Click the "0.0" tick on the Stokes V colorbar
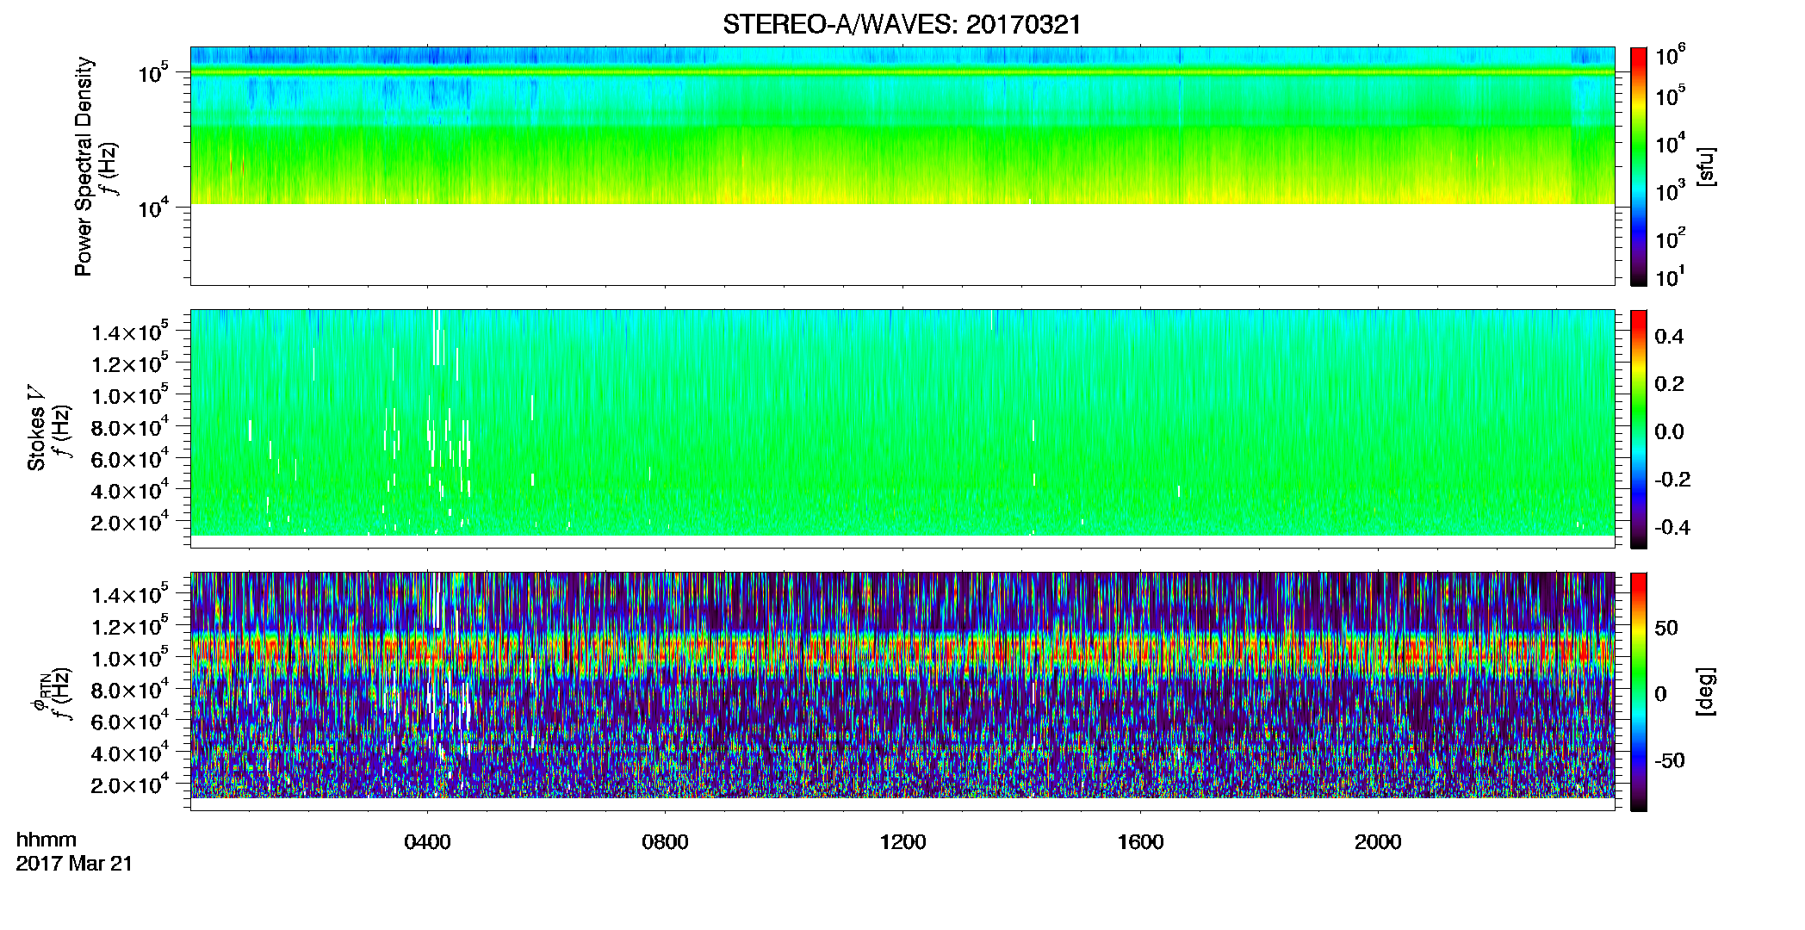The height and width of the screenshot is (930, 1805). click(x=1669, y=432)
